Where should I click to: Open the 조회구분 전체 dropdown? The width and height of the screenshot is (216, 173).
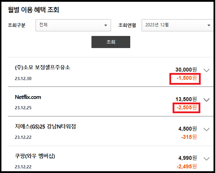point(74,25)
